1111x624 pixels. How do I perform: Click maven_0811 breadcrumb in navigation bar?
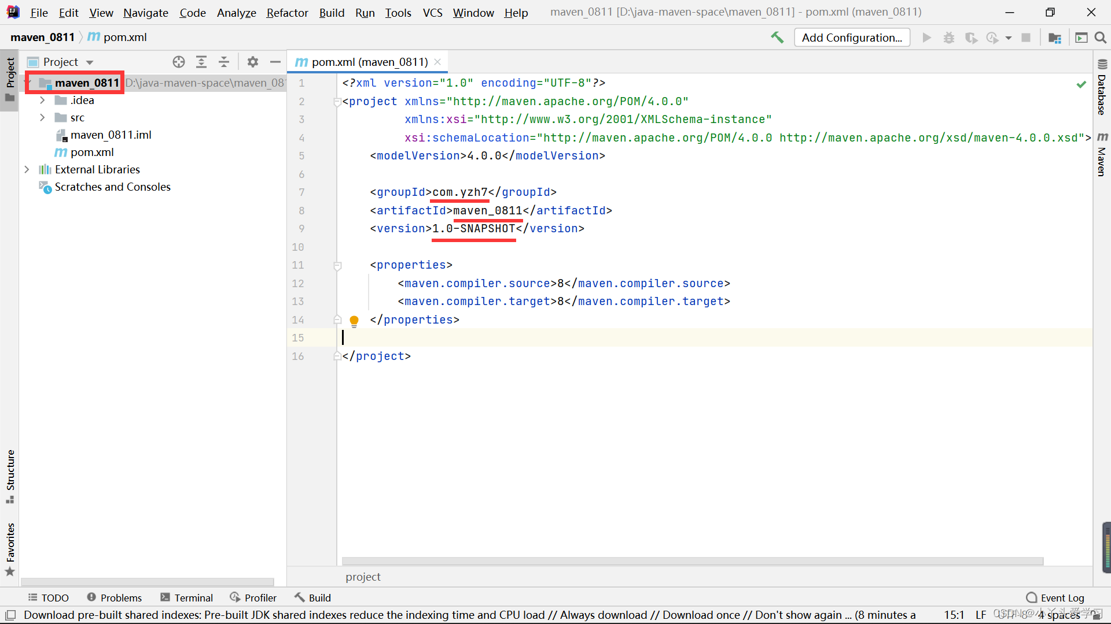pos(42,38)
